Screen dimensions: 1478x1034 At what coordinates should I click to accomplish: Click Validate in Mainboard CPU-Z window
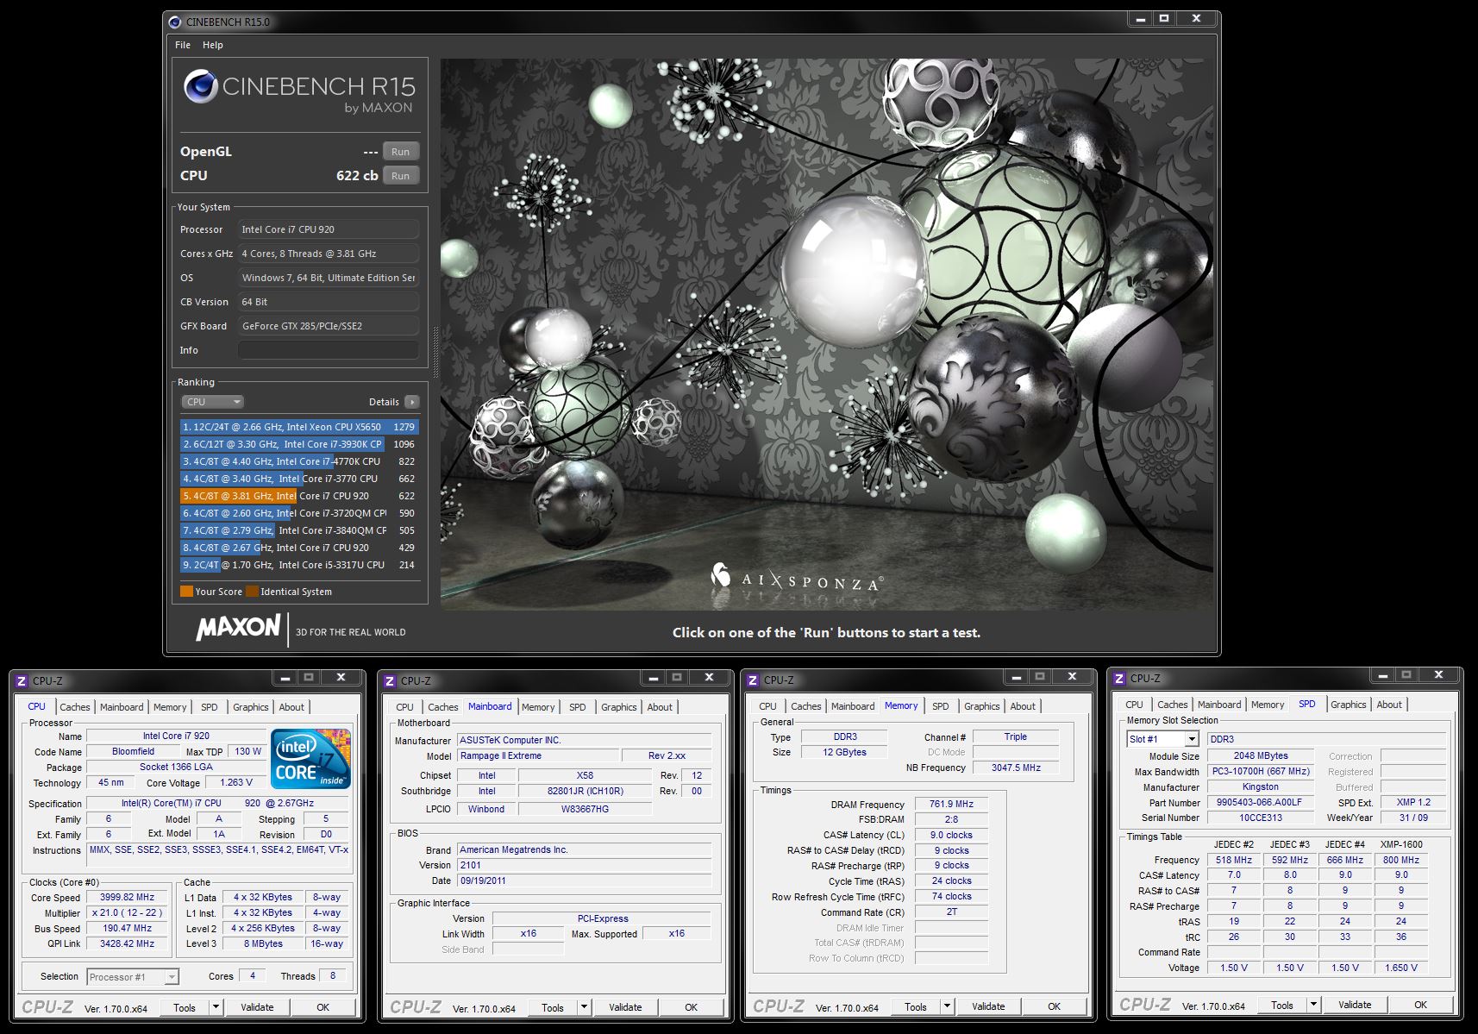click(x=625, y=1007)
